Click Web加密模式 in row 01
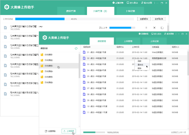The height and width of the screenshot is (135, 189). click(157, 52)
